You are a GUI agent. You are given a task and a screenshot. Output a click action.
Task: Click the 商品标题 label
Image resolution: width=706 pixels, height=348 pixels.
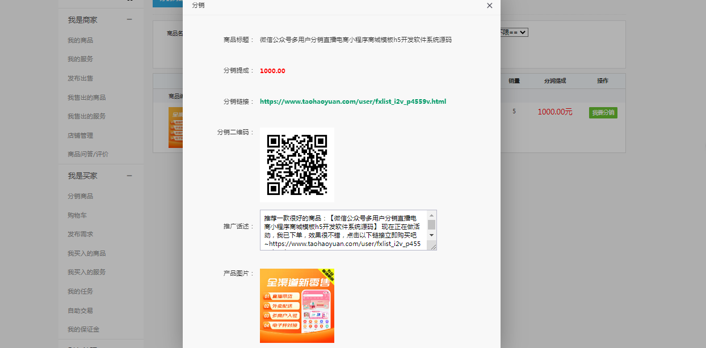click(x=239, y=40)
